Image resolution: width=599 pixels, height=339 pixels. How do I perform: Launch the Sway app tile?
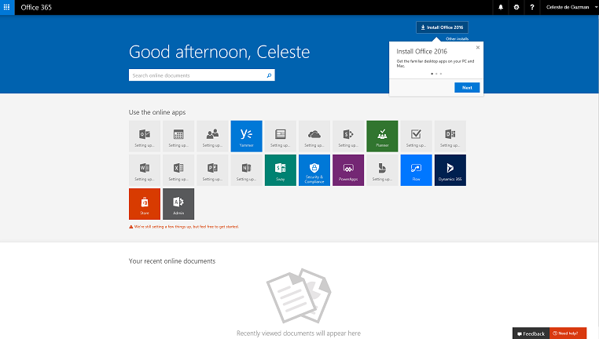[x=281, y=170]
